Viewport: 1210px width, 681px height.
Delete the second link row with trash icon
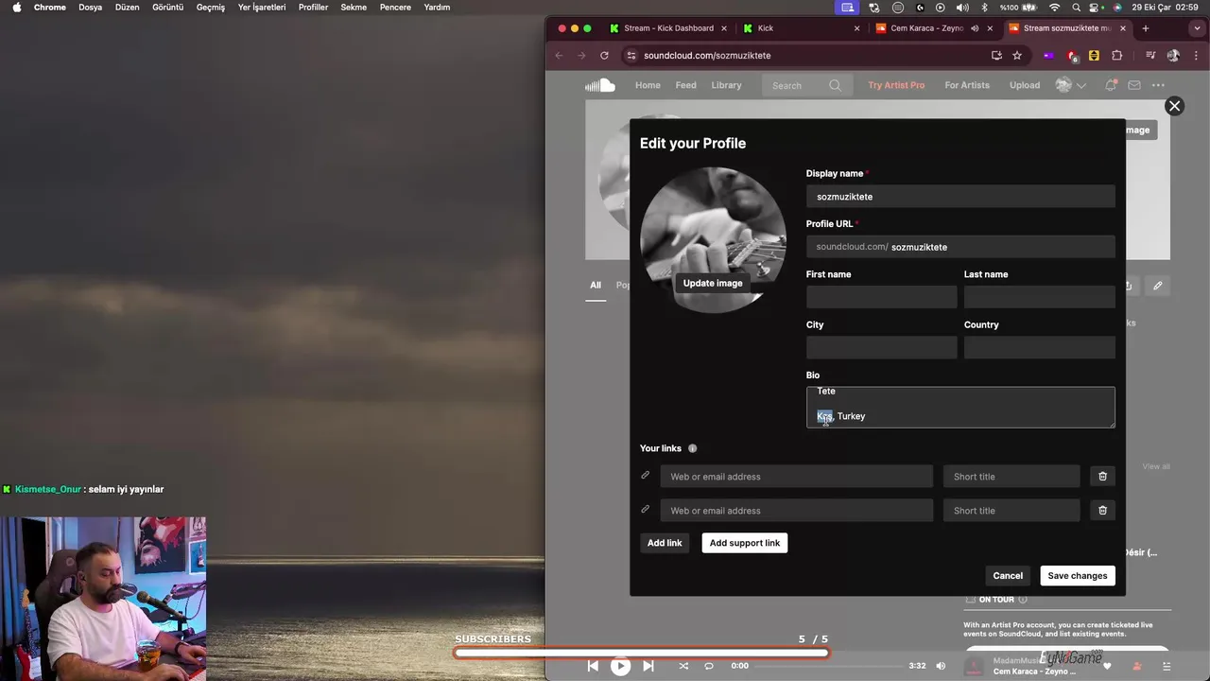[1102, 511]
